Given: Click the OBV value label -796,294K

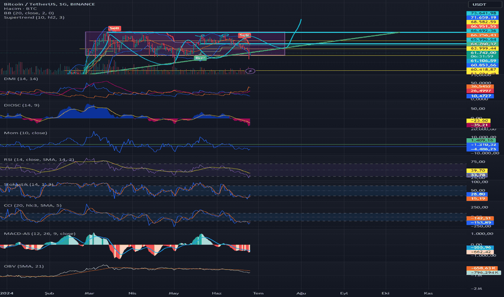Looking at the screenshot, I should [x=483, y=273].
